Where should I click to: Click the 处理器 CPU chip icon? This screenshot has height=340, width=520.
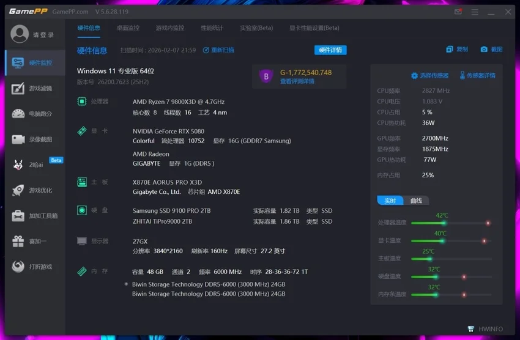pos(82,102)
